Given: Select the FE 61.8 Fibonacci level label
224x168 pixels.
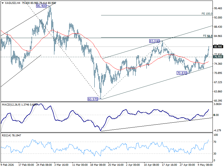Looking at the screenshot, I should (x=207, y=36).
